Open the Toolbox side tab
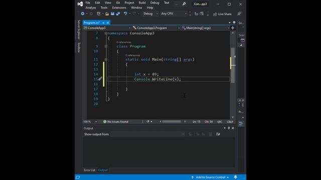Viewport: 321px width, 180px height. point(79,47)
